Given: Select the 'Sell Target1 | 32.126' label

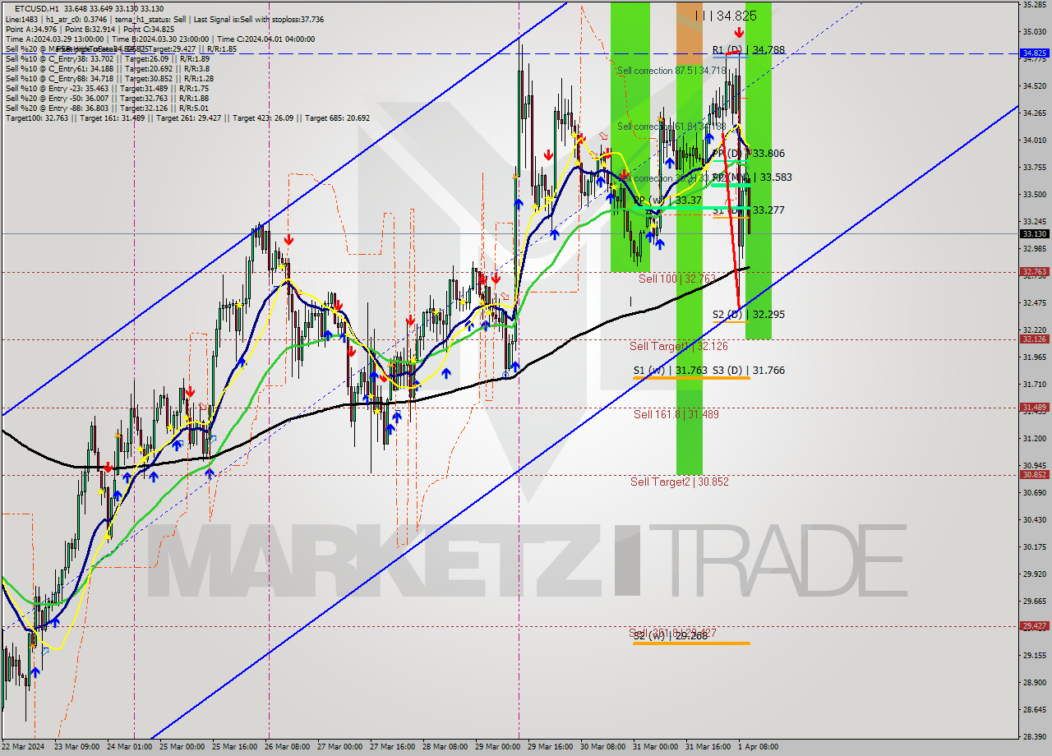Looking at the screenshot, I should click(x=679, y=347).
